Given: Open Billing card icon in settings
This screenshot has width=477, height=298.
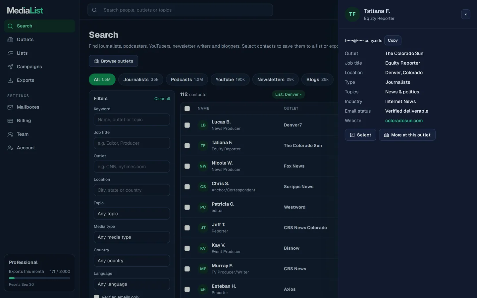Looking at the screenshot, I should 10,121.
